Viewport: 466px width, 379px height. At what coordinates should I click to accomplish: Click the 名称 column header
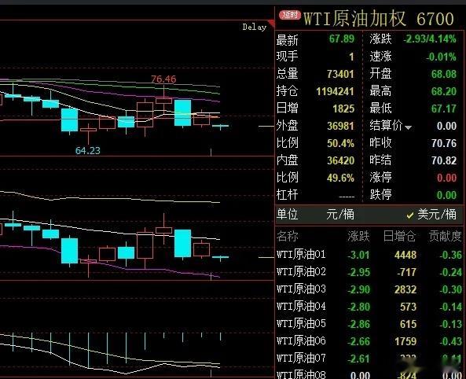287,236
